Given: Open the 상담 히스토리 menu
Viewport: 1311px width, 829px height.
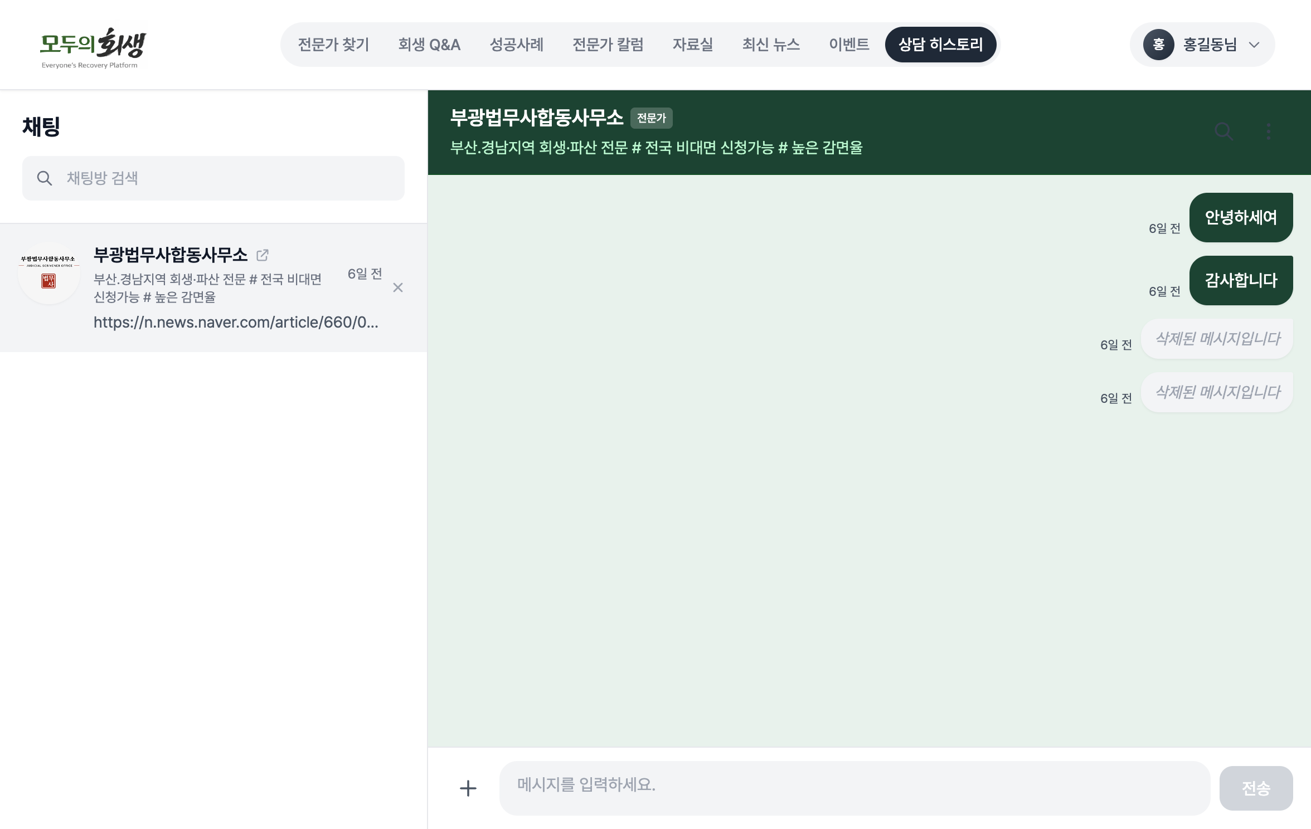Looking at the screenshot, I should 940,44.
